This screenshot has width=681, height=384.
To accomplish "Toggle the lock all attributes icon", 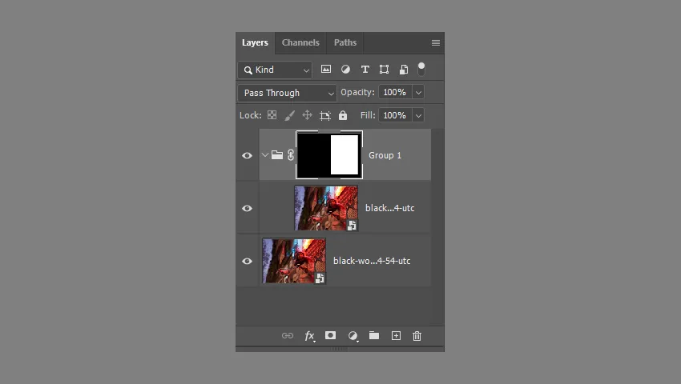I will click(x=343, y=115).
